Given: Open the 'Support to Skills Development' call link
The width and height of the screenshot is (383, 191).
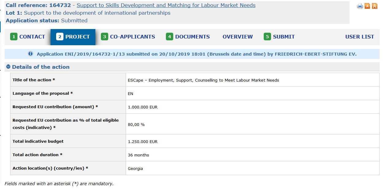Looking at the screenshot, I should (x=166, y=5).
